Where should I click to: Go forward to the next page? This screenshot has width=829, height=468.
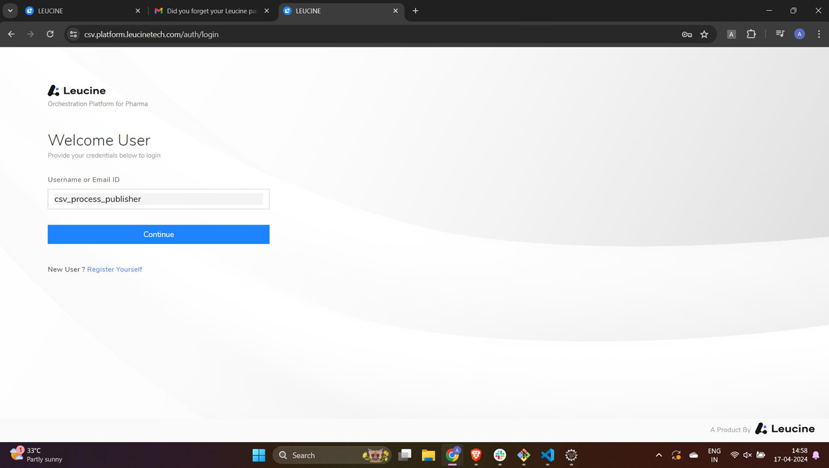click(31, 34)
